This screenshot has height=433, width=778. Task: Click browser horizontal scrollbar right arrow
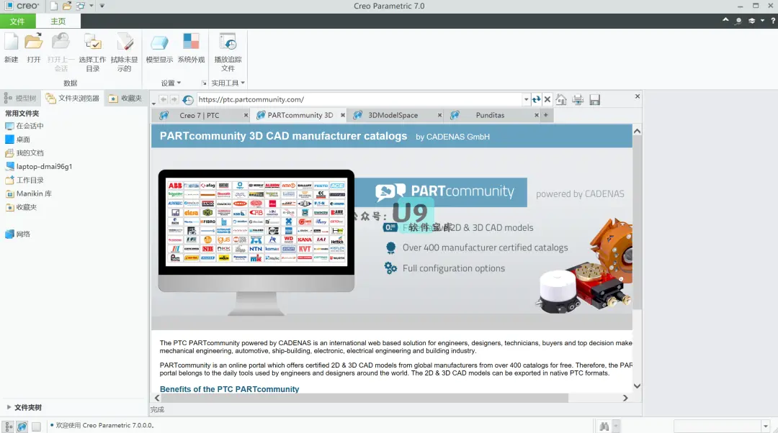(625, 398)
